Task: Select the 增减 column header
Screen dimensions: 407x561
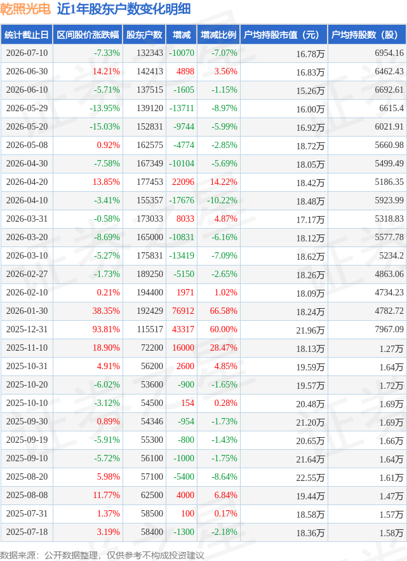Action: 182,35
